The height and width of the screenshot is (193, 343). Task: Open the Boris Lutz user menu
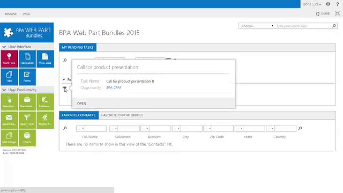(312, 4)
